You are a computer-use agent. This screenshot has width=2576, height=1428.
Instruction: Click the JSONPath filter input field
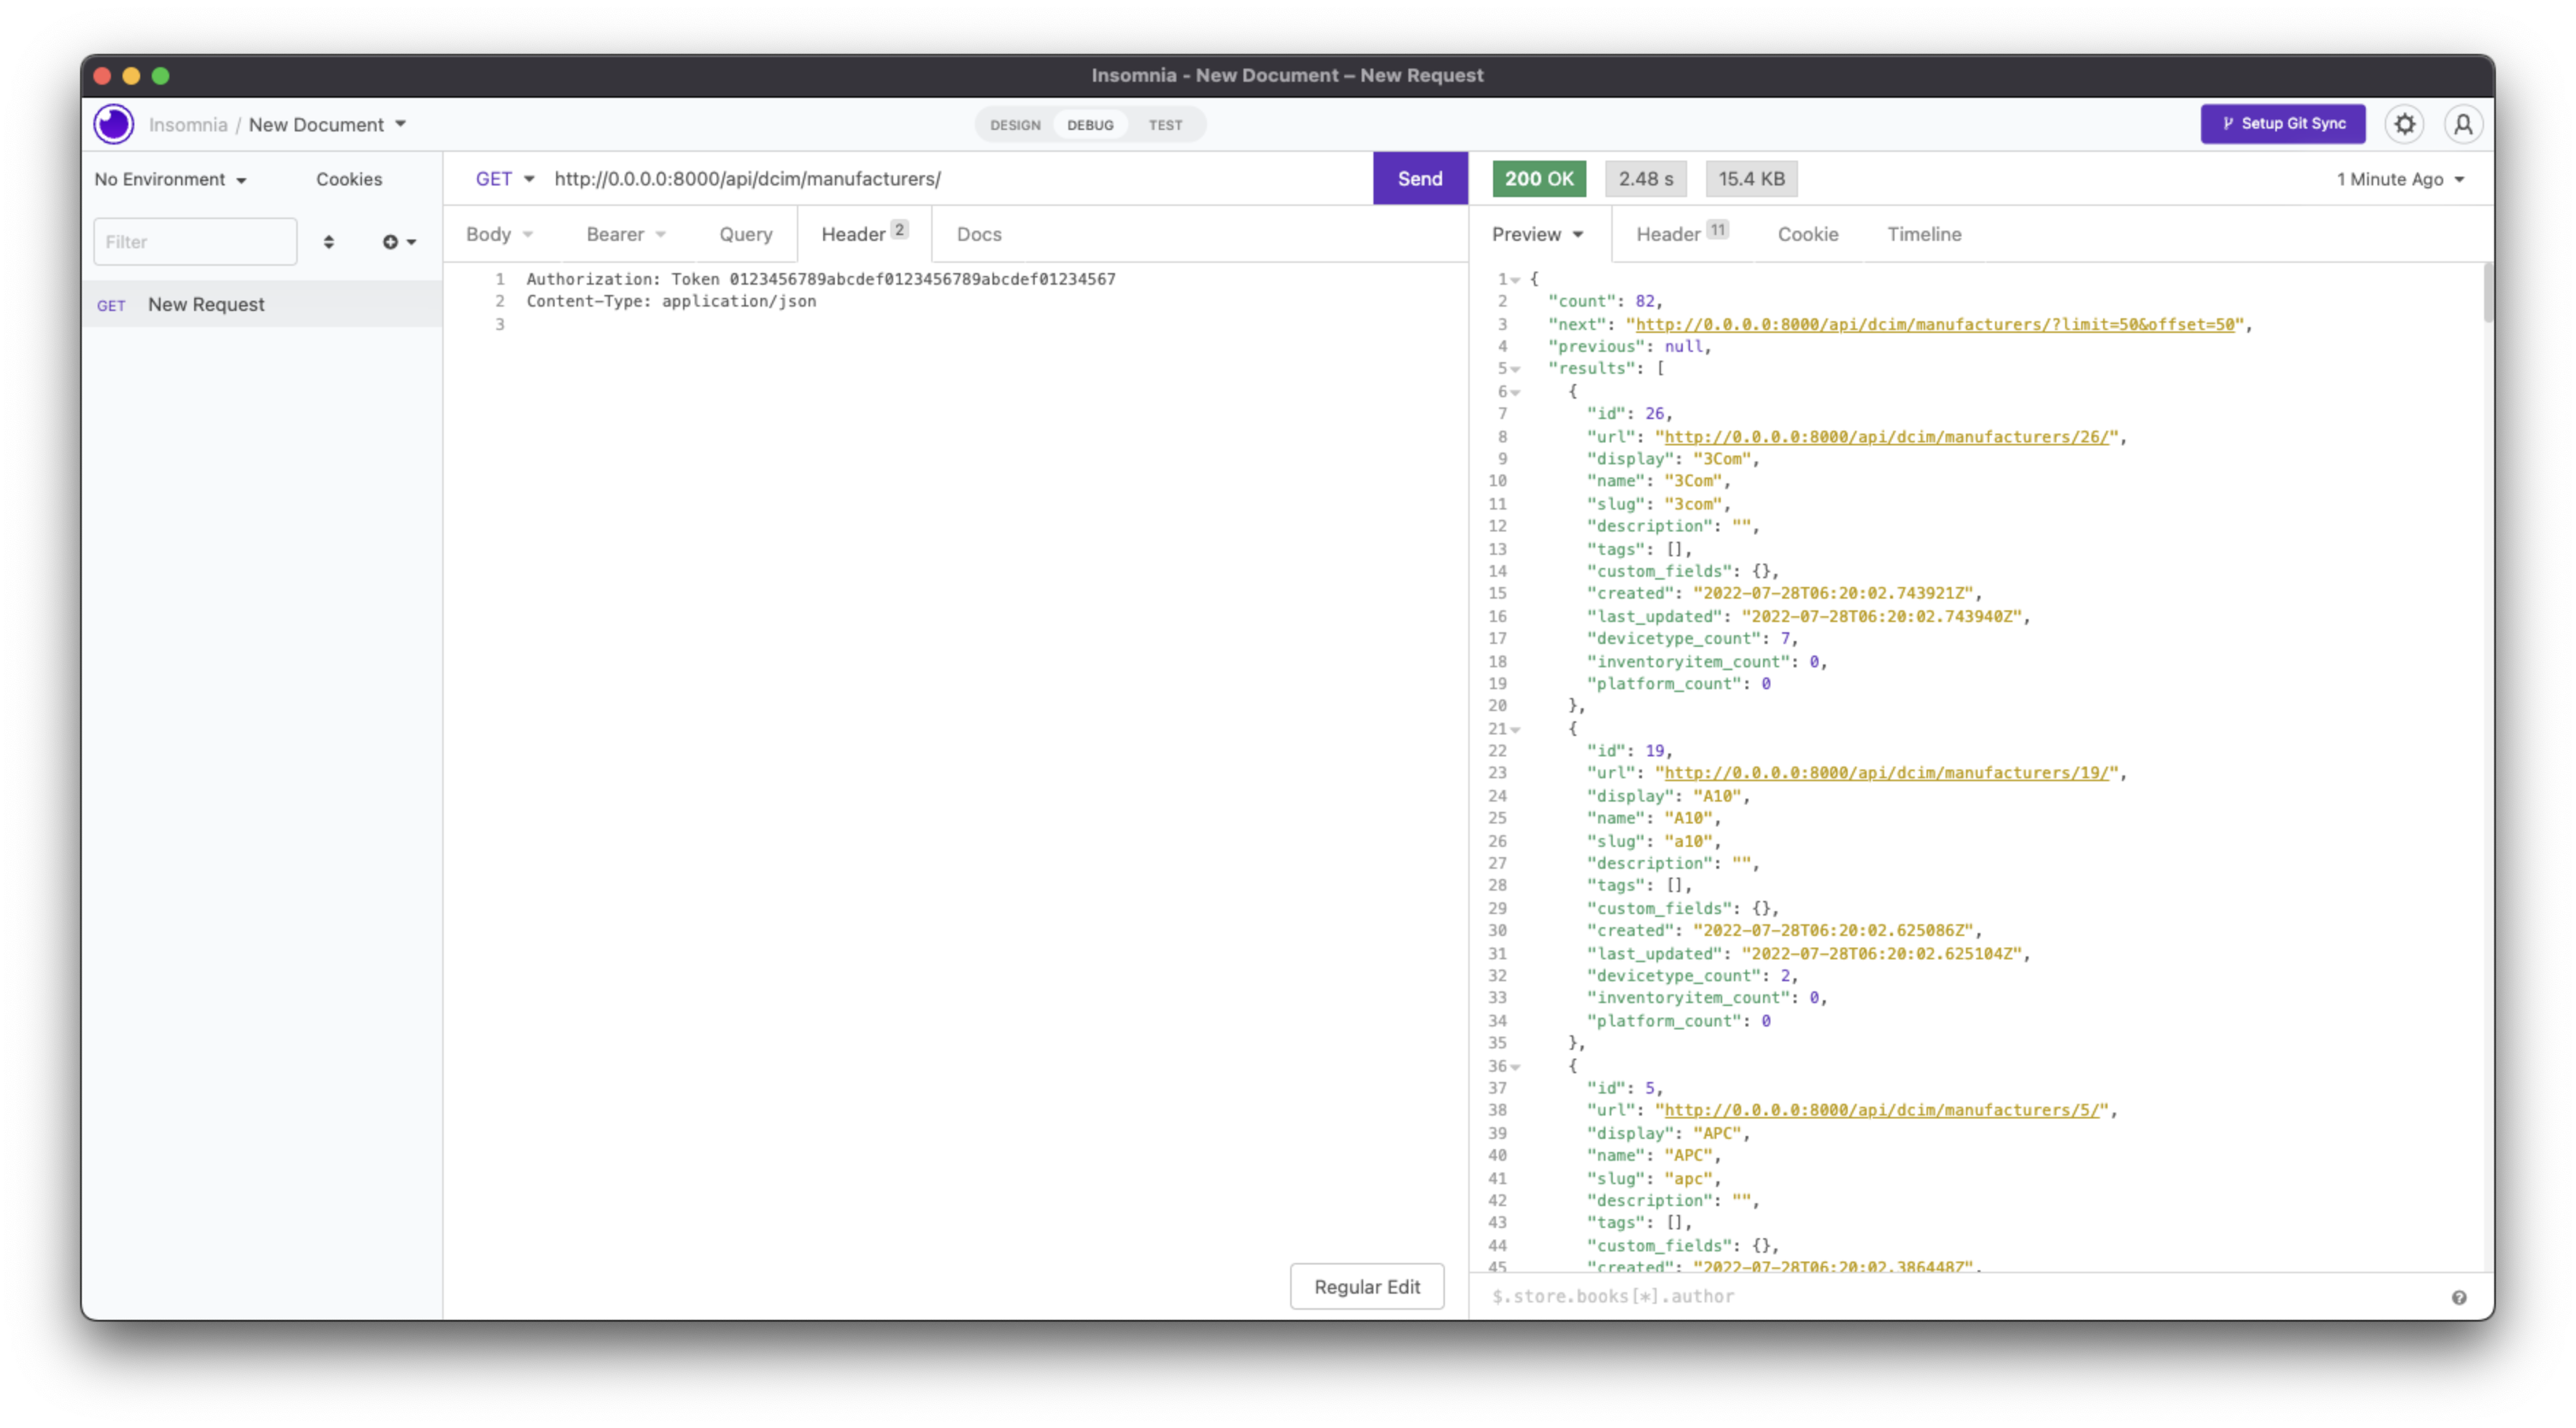(x=1800, y=1296)
